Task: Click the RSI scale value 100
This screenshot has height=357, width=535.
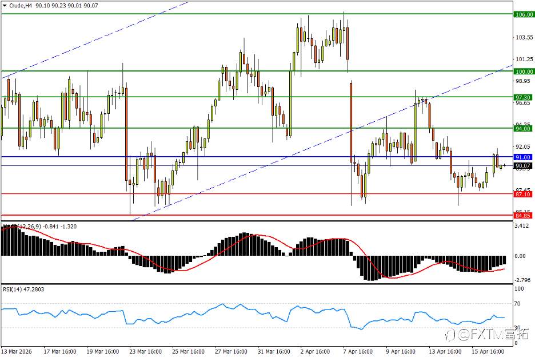Action: click(x=519, y=289)
